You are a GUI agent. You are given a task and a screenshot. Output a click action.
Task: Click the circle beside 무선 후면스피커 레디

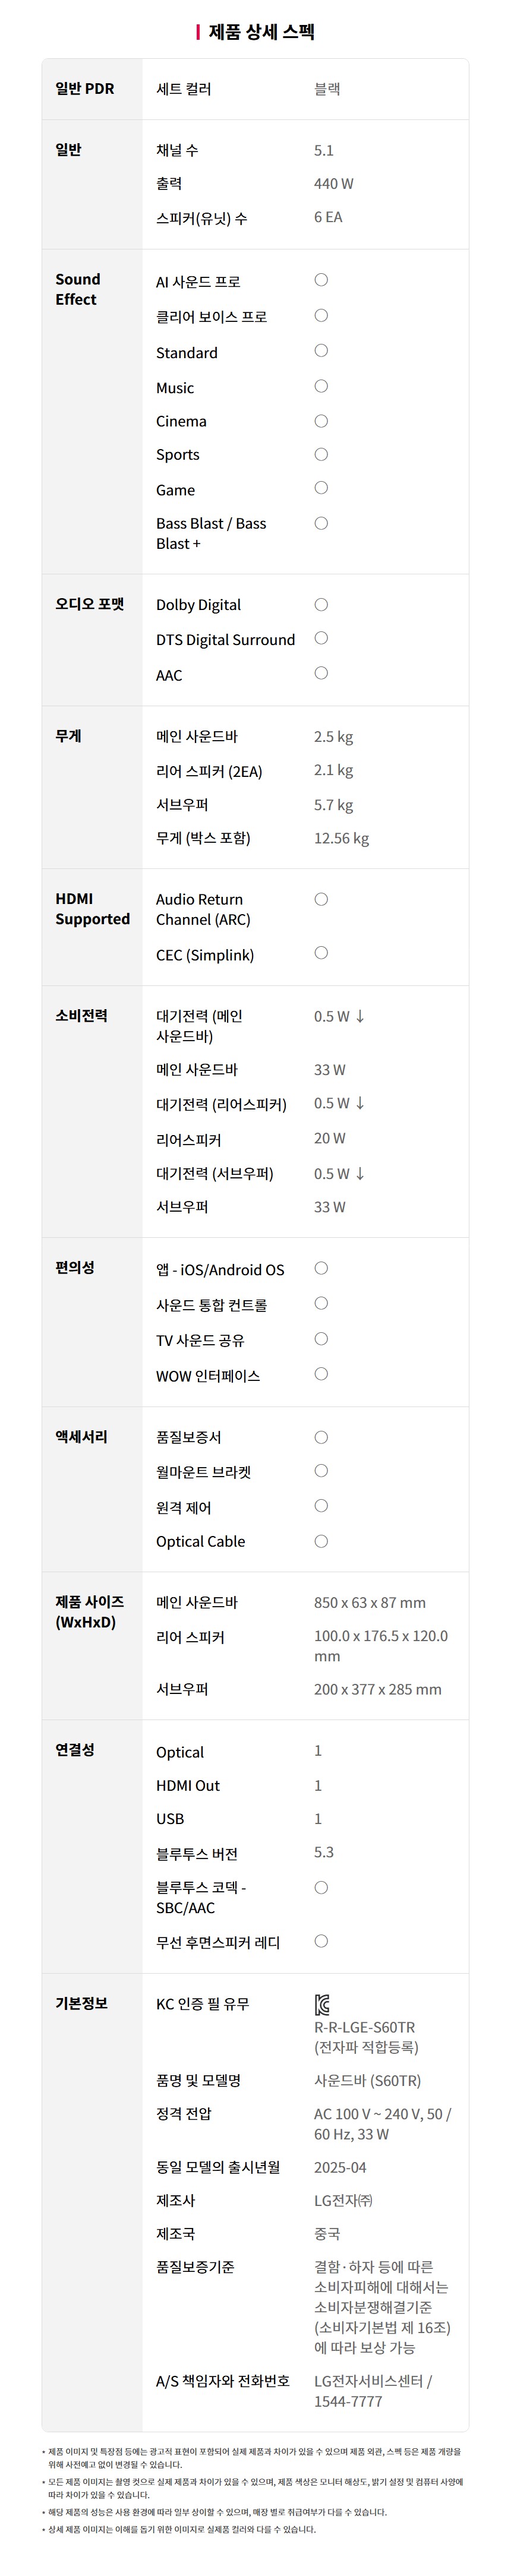(x=321, y=1941)
